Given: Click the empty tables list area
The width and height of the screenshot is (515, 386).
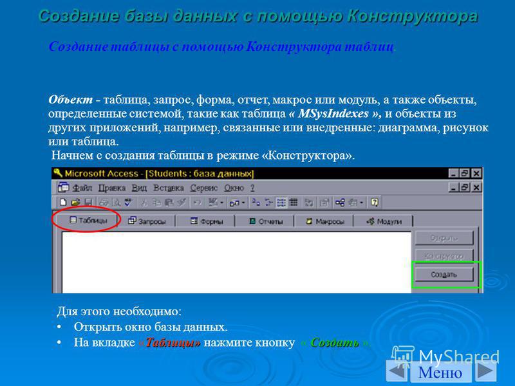Looking at the screenshot, I should click(236, 262).
